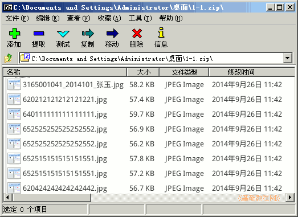
Task: Open Info (信息) with the yellow i icon
Action: tap(161, 32)
